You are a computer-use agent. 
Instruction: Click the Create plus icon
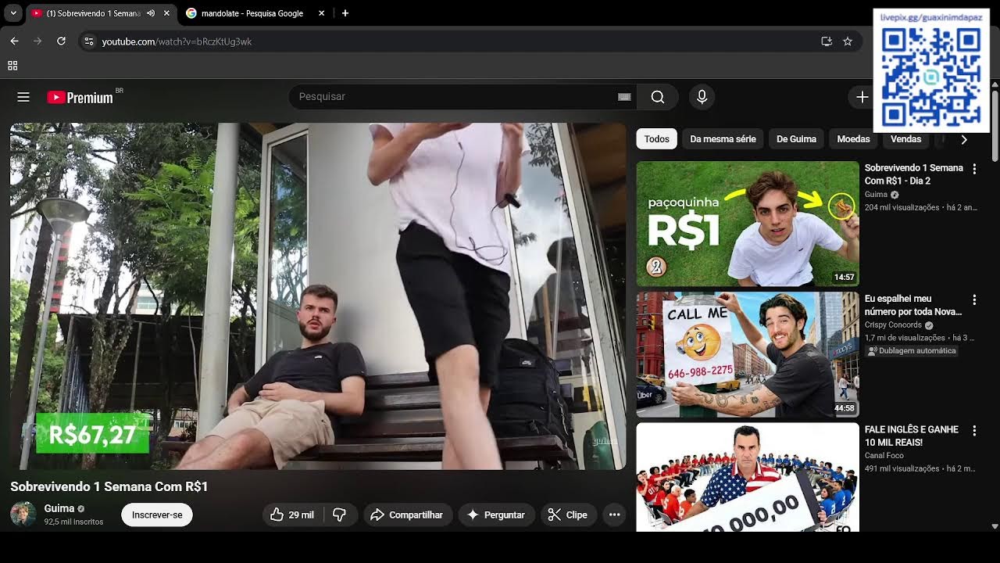tap(862, 97)
